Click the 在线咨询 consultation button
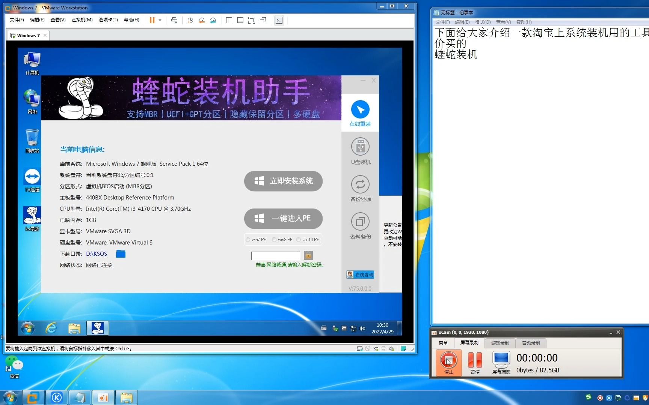The height and width of the screenshot is (405, 649). 360,274
